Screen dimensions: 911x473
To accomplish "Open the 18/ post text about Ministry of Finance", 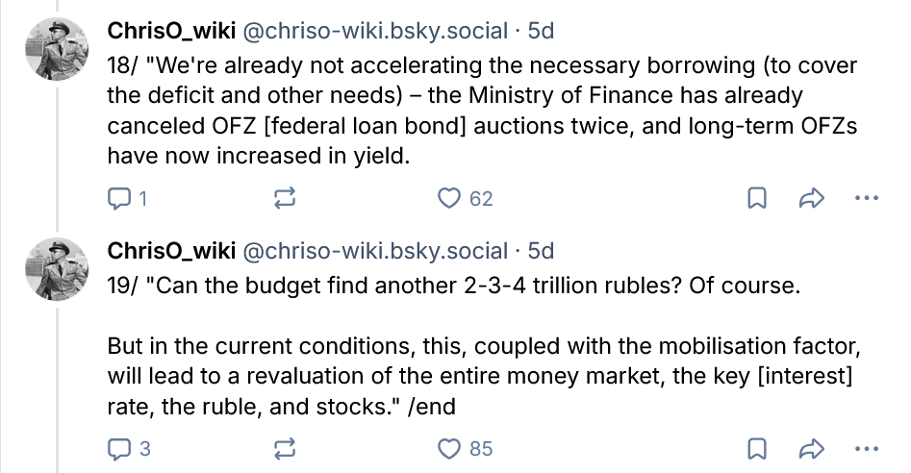I will click(482, 111).
